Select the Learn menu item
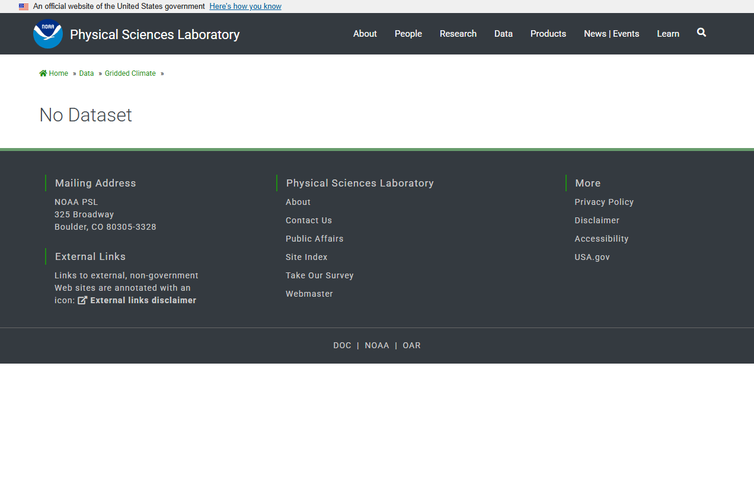Image resolution: width=754 pixels, height=485 pixels. (x=667, y=34)
